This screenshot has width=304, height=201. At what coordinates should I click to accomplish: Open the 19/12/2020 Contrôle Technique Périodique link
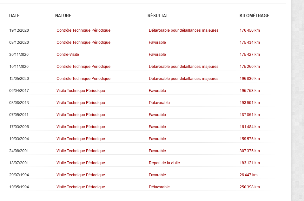tap(83, 30)
